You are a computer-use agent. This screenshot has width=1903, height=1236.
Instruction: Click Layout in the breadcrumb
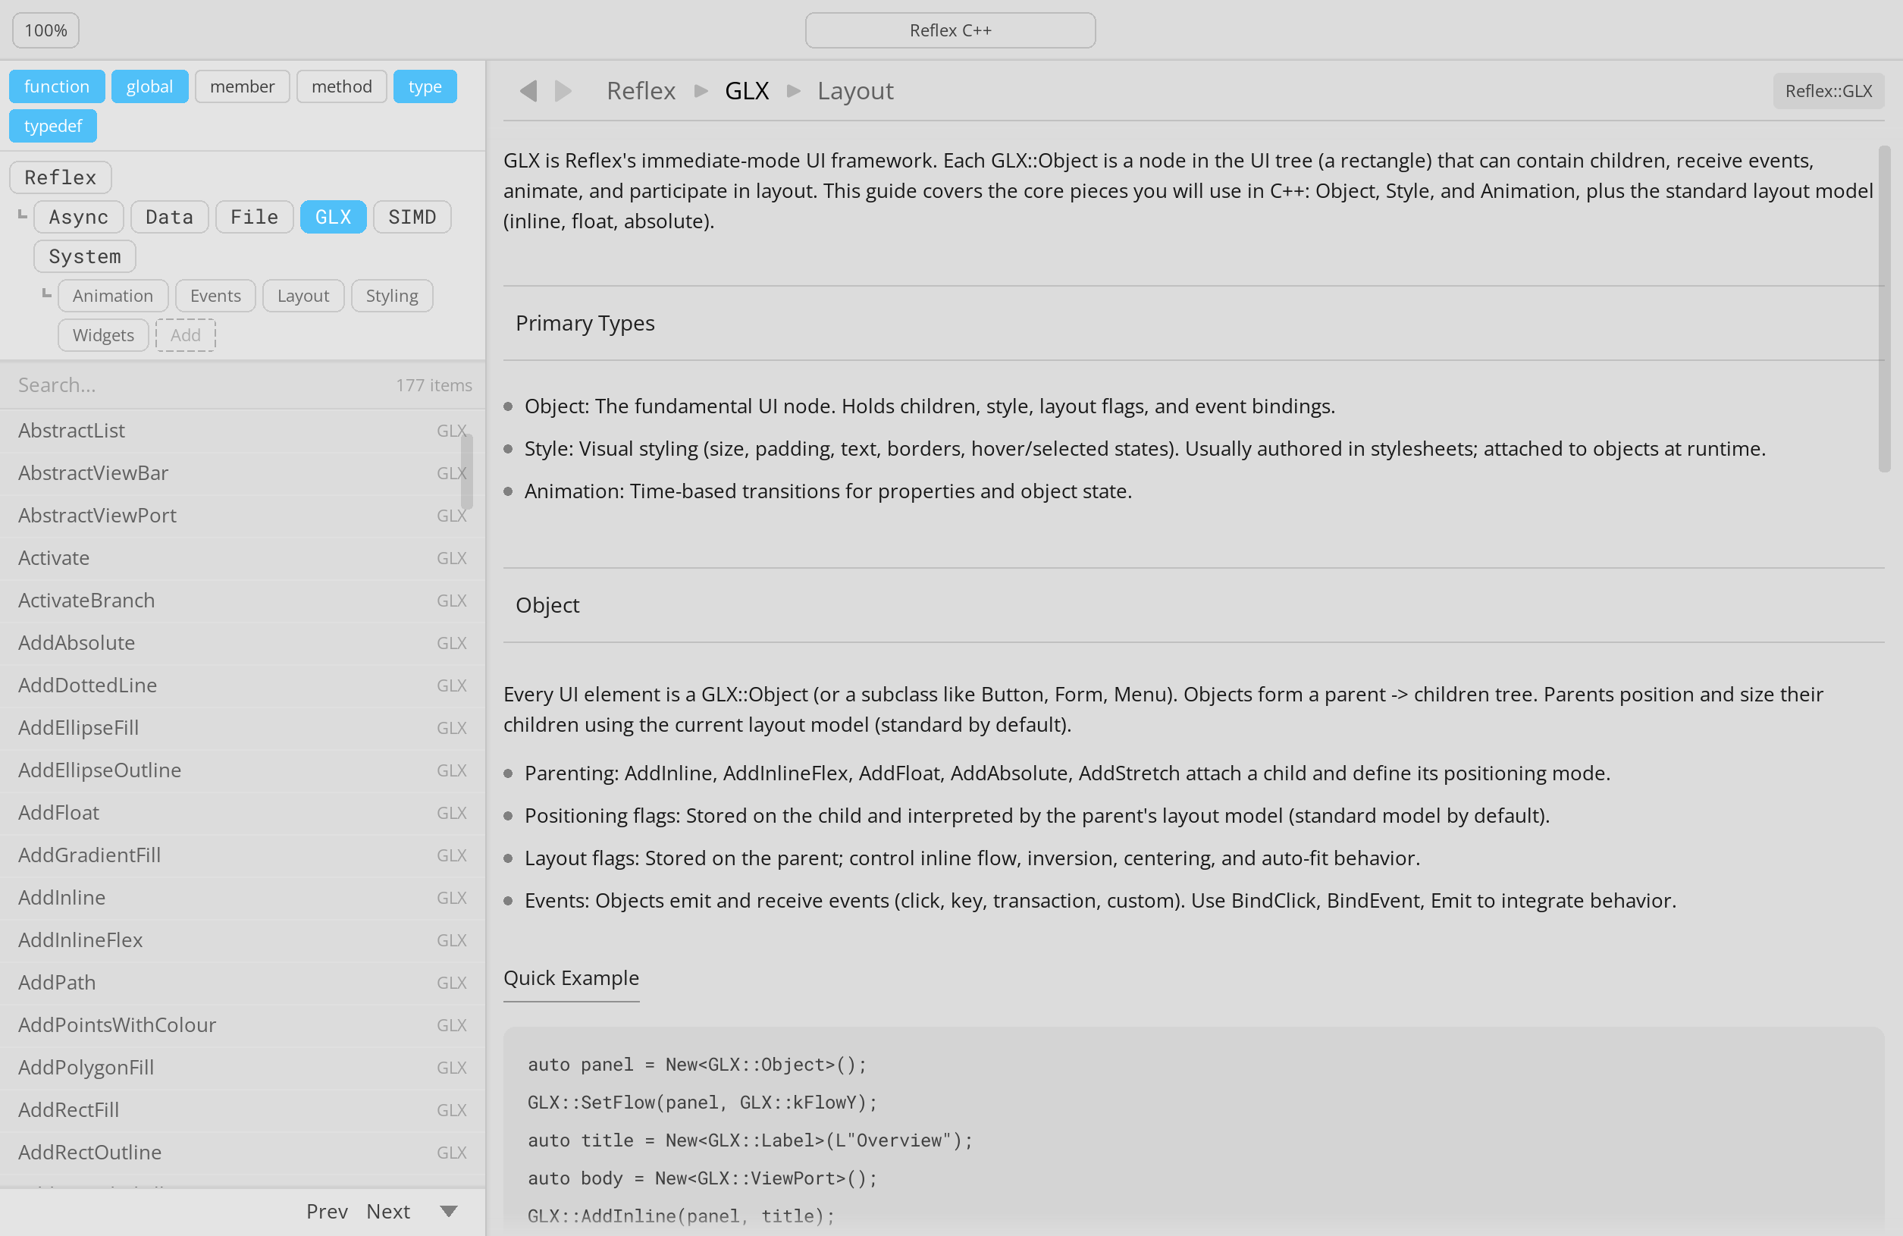click(854, 90)
